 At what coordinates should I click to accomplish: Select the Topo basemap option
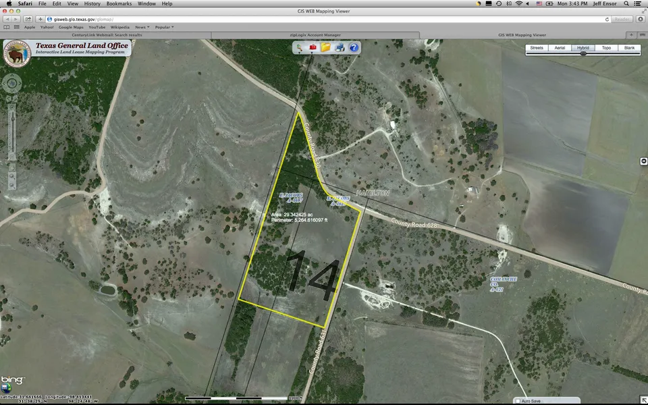tap(606, 48)
